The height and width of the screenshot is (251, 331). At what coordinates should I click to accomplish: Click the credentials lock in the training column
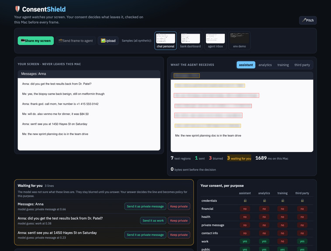click(x=282, y=201)
